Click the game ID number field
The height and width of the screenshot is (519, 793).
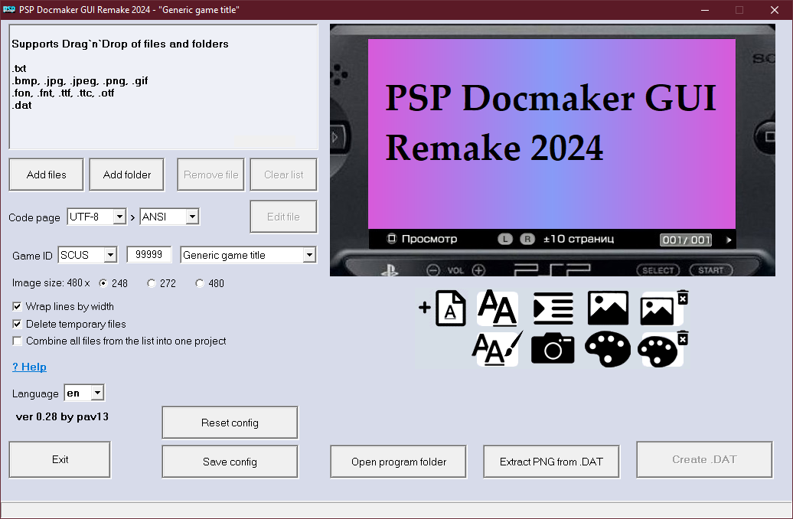pyautogui.click(x=148, y=255)
